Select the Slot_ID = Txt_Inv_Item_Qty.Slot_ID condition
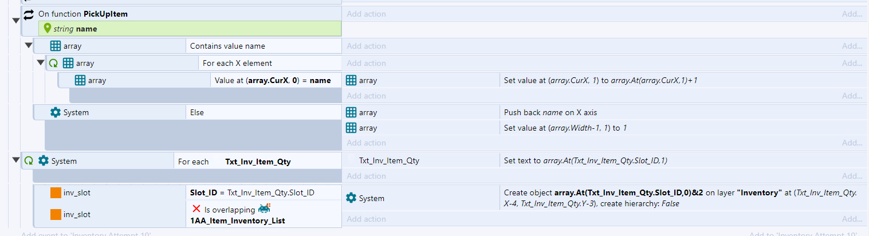 coord(252,192)
